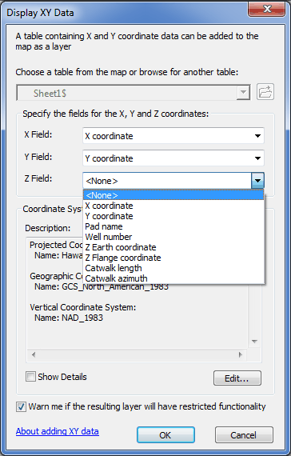Confirm with the OK button
This screenshot has height=456, width=291.
click(165, 435)
